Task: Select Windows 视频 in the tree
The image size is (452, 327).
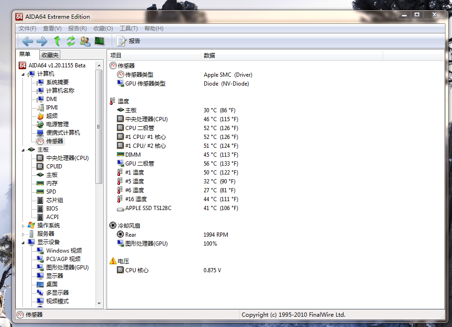Action: click(64, 251)
